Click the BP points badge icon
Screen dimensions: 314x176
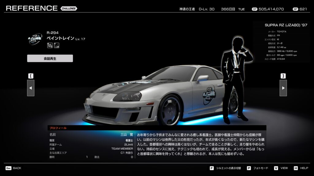pyautogui.click(x=295, y=9)
